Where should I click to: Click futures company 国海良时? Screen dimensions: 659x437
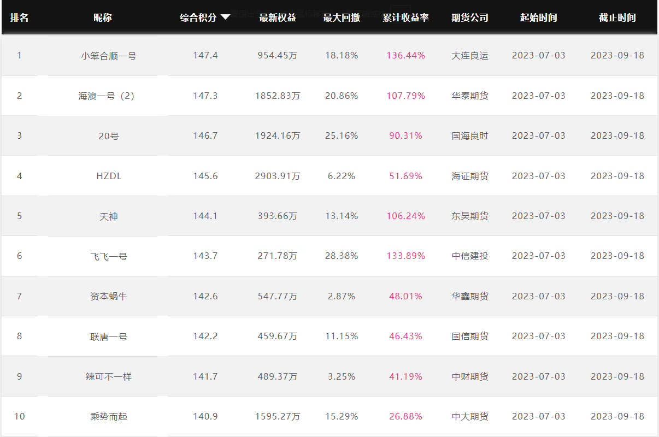(470, 135)
